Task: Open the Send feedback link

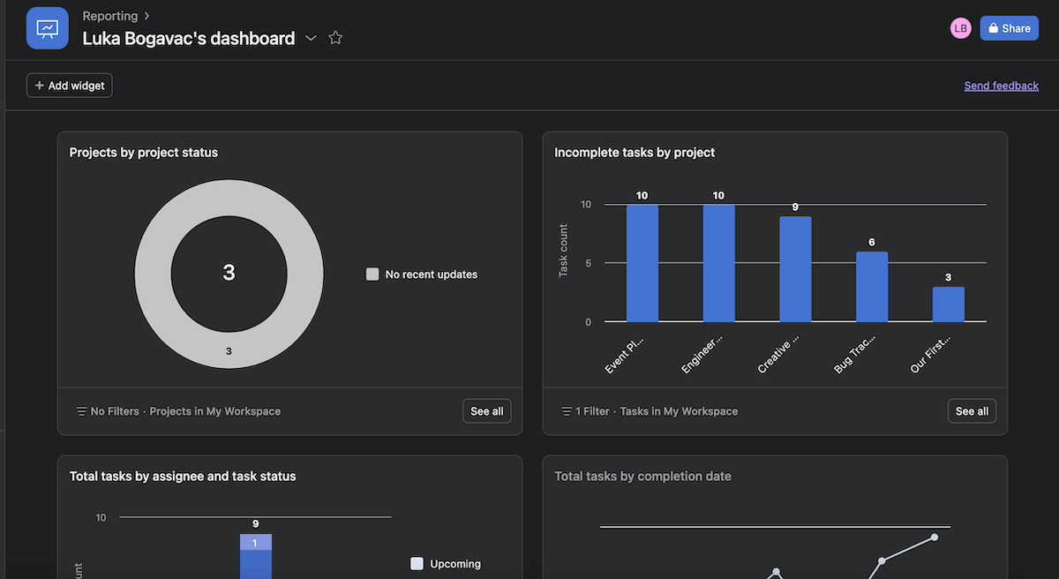Action: click(x=1001, y=86)
